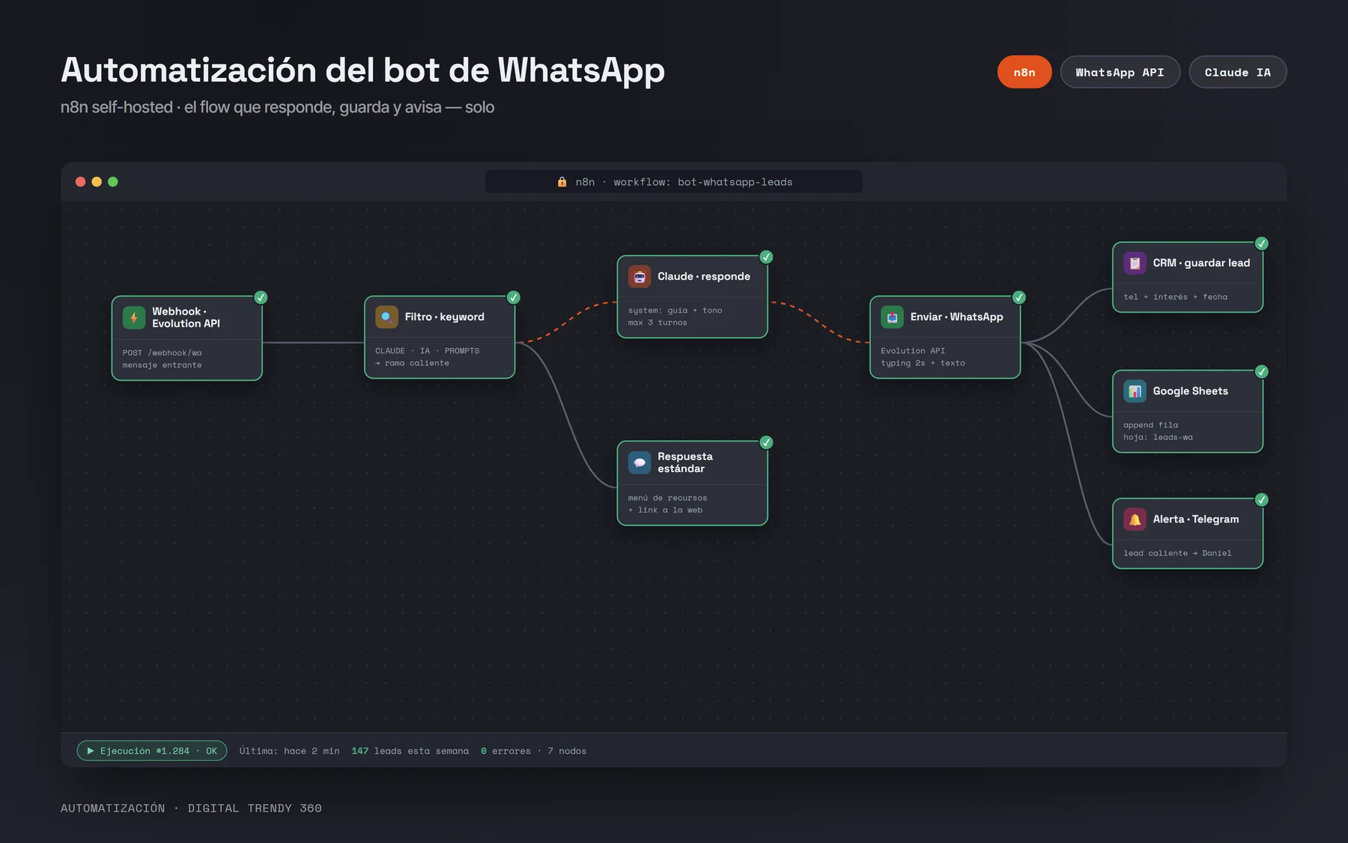Screen dimensions: 1348x843
Task: Click the check badge on Google Sheets node
Action: pos(1262,372)
